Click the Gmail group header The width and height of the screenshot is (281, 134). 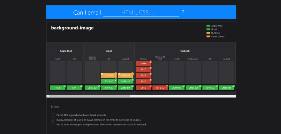[x=109, y=51]
